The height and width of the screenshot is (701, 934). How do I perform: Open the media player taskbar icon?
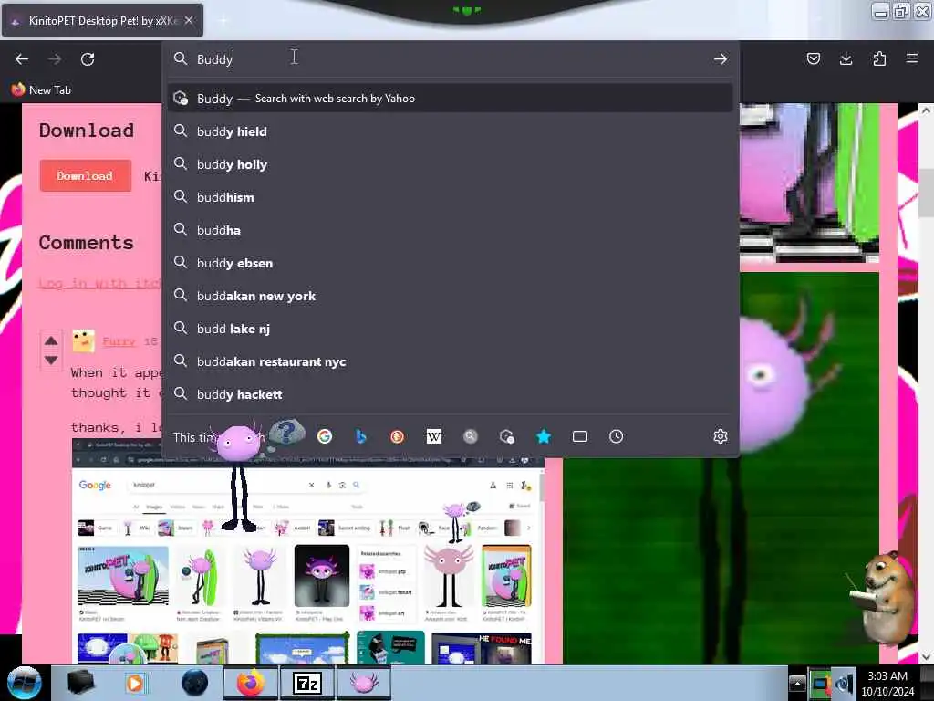tap(137, 683)
